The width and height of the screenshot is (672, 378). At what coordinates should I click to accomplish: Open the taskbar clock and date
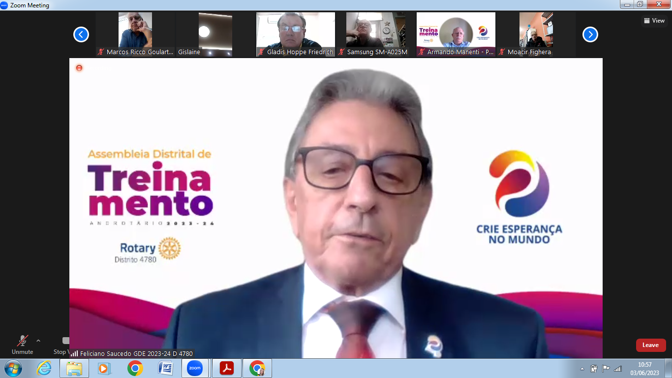click(x=644, y=369)
